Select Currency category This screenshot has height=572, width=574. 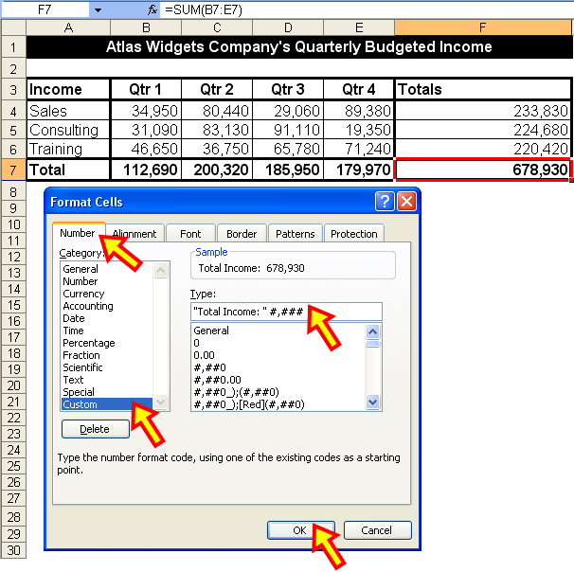click(107, 294)
